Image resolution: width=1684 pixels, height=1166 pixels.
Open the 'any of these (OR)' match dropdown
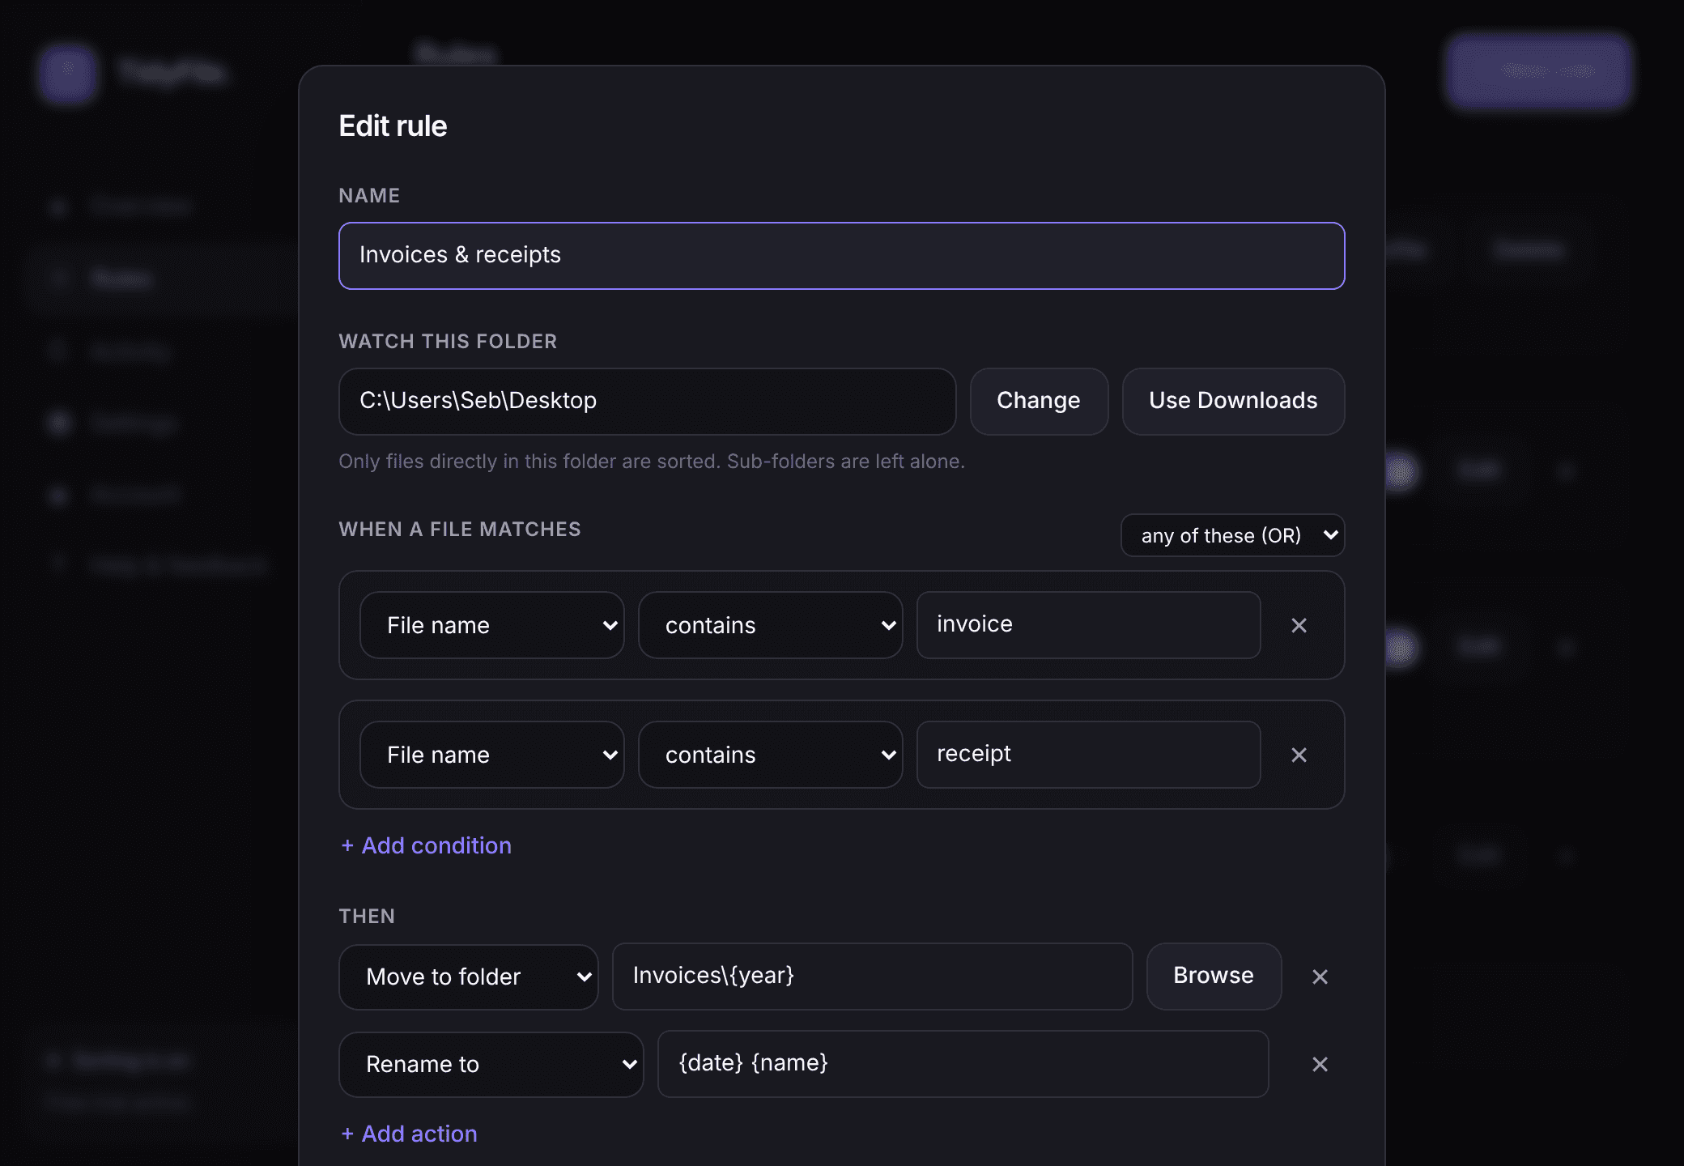(x=1232, y=535)
